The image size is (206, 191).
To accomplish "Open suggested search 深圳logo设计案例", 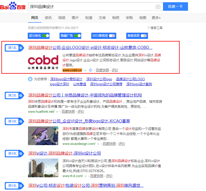I will coord(139,84).
